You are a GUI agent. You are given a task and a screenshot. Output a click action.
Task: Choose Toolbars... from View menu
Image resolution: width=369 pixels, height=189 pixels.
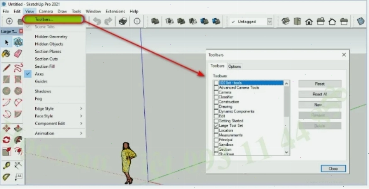pyautogui.click(x=54, y=19)
